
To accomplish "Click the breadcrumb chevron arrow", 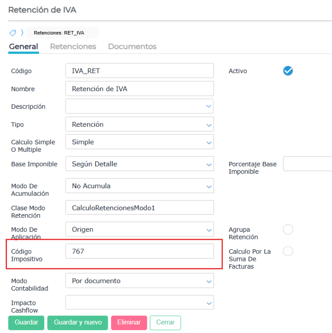I will 22,33.
